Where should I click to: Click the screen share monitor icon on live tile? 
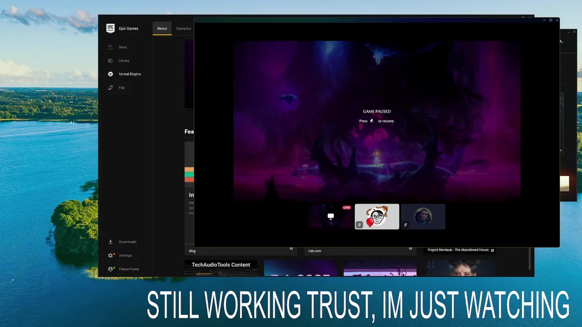(x=331, y=217)
